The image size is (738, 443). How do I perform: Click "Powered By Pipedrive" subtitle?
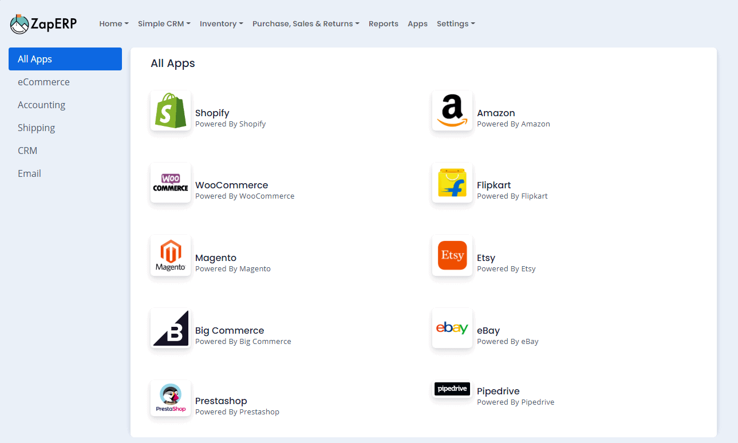tap(516, 402)
